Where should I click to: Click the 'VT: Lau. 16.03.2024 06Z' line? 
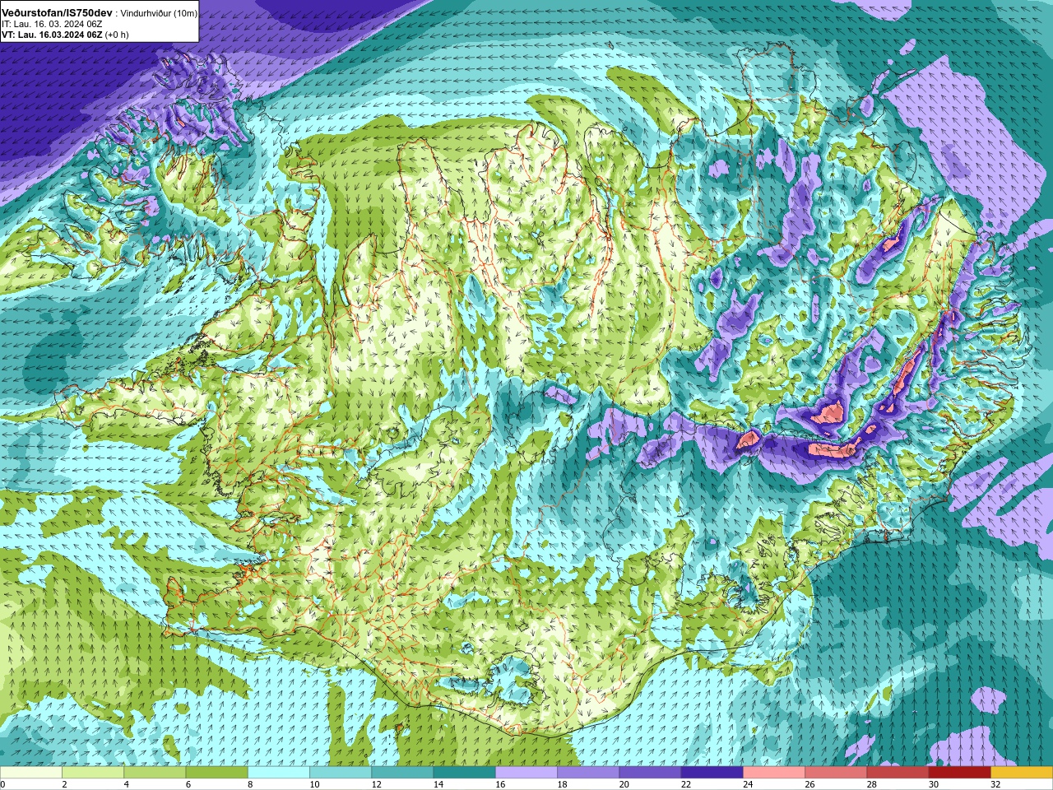tap(52, 35)
